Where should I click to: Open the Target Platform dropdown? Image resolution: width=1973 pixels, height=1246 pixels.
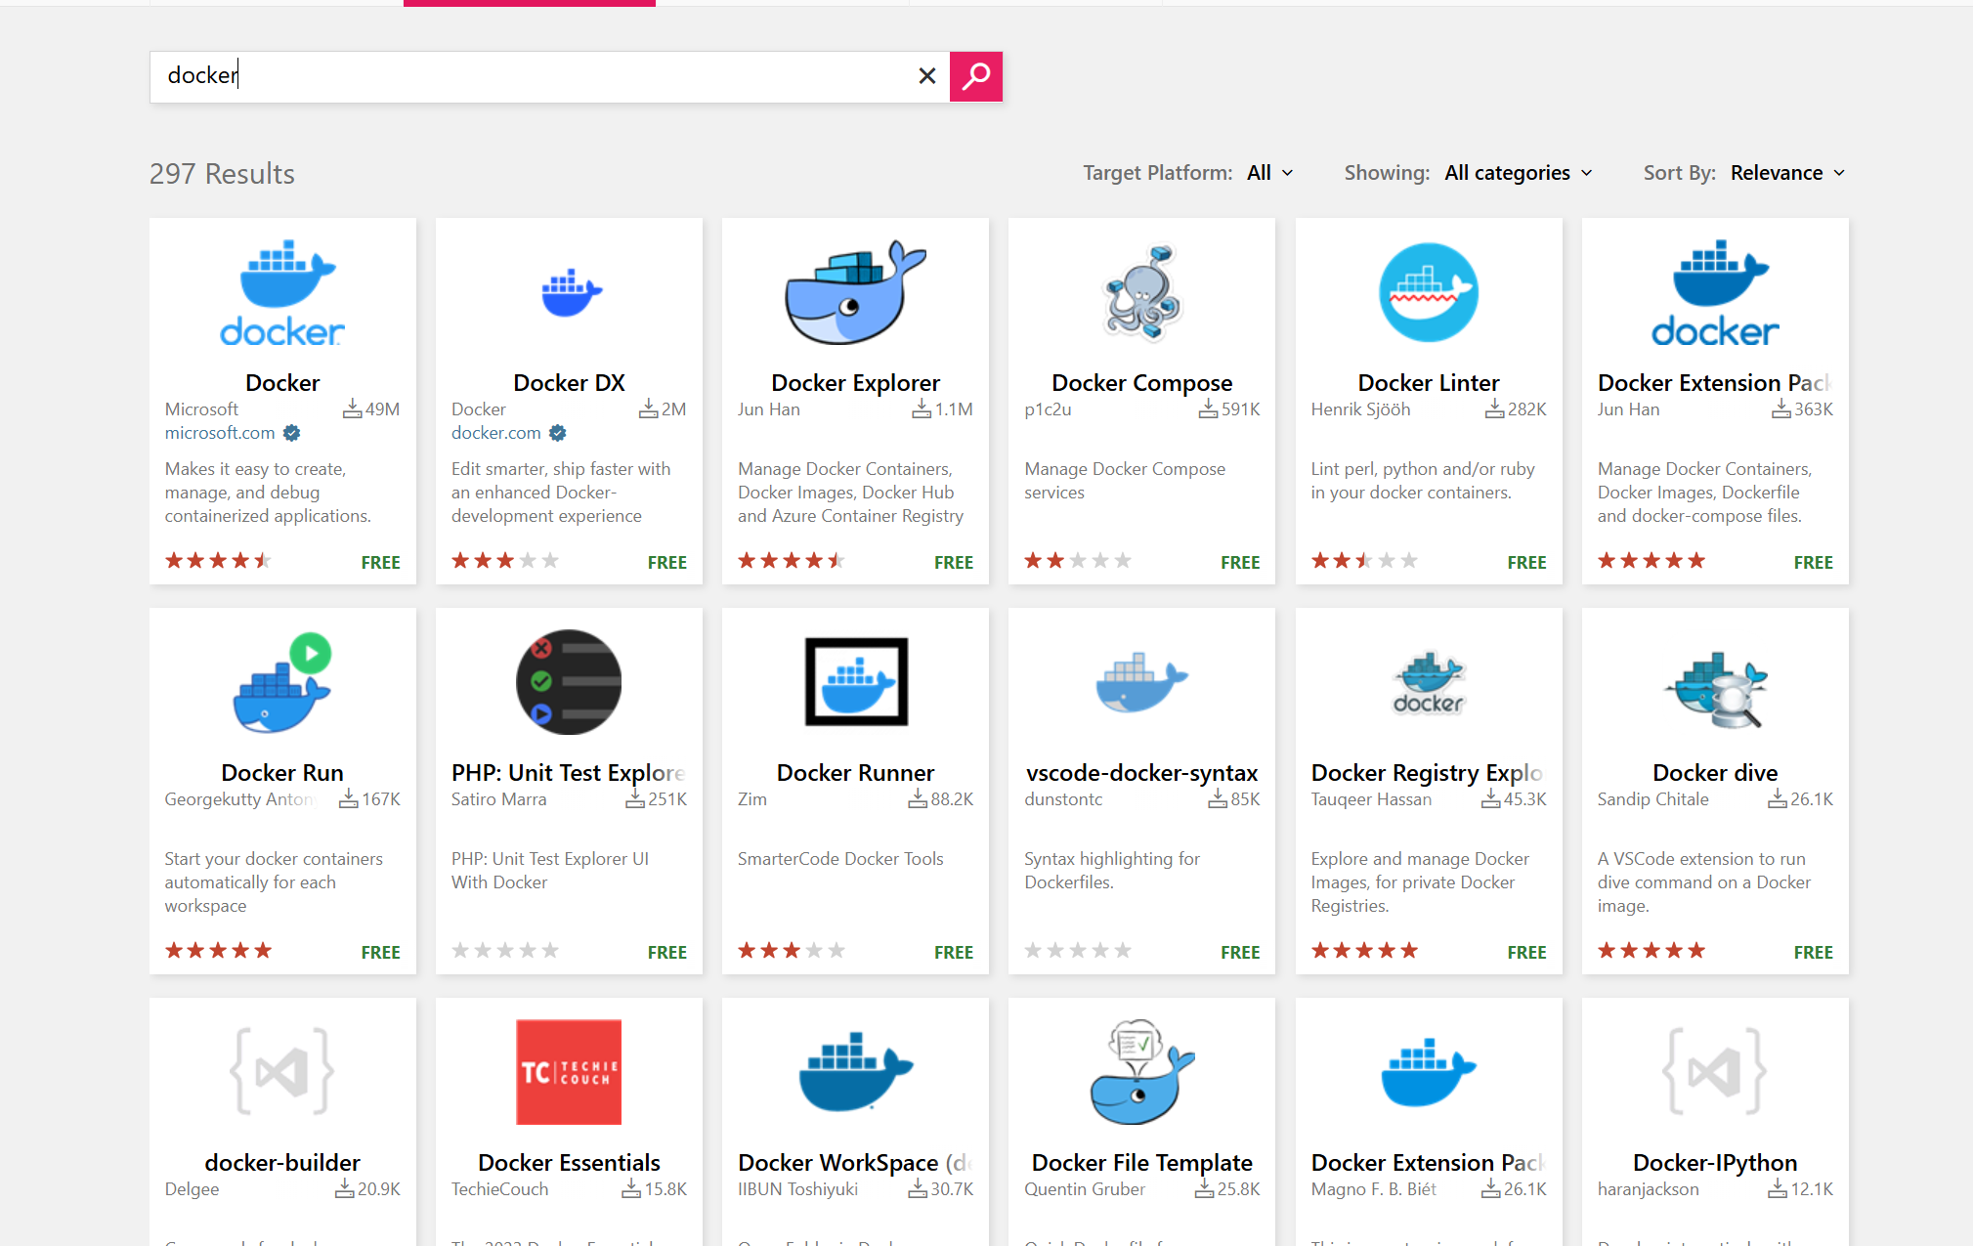pyautogui.click(x=1270, y=173)
